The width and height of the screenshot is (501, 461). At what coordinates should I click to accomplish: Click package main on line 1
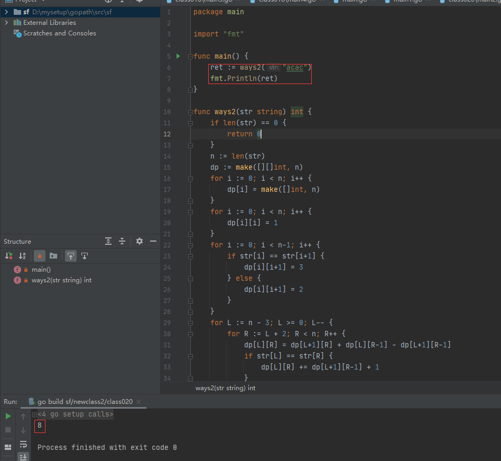click(219, 12)
